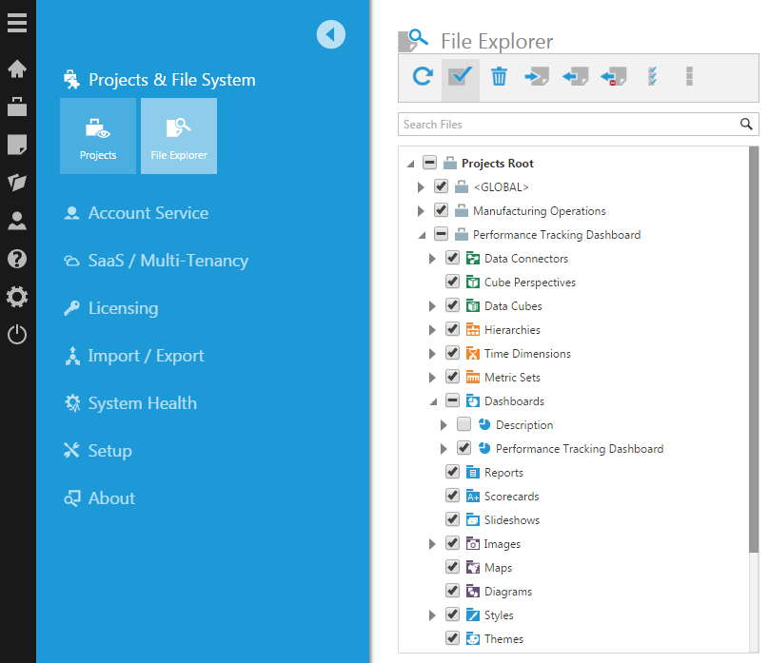Uncheck the Scorecards checkbox
The image size is (769, 663).
pyautogui.click(x=452, y=496)
